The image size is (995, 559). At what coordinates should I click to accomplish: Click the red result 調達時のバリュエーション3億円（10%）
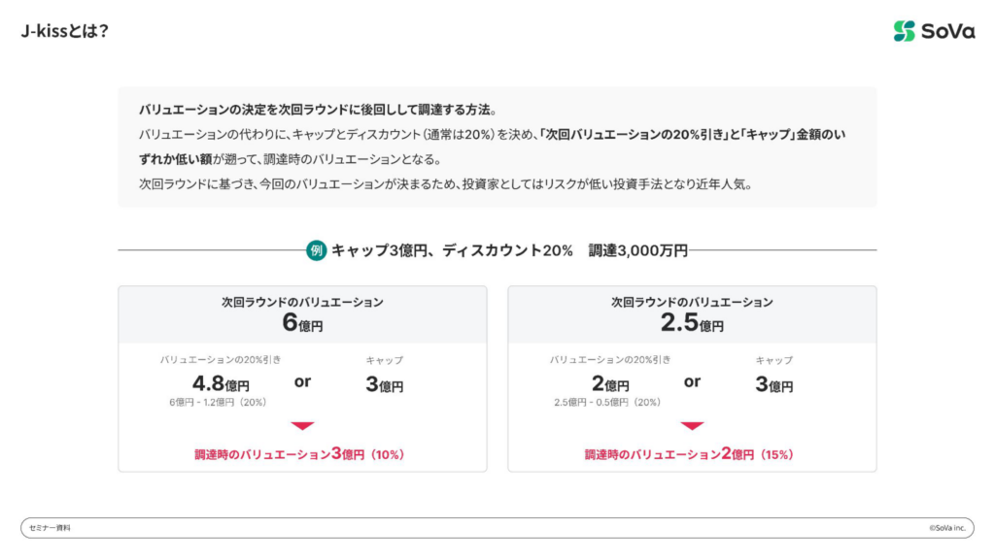pos(299,453)
